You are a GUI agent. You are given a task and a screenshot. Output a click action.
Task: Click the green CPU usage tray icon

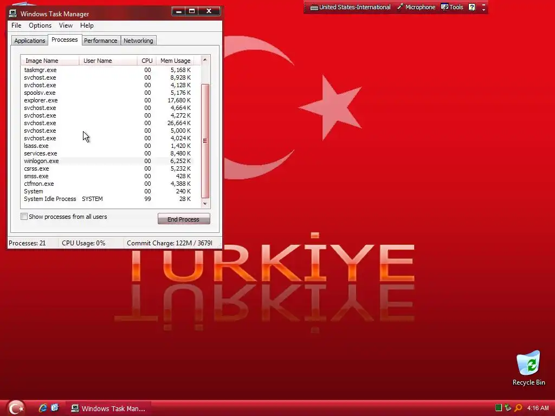[499, 408]
